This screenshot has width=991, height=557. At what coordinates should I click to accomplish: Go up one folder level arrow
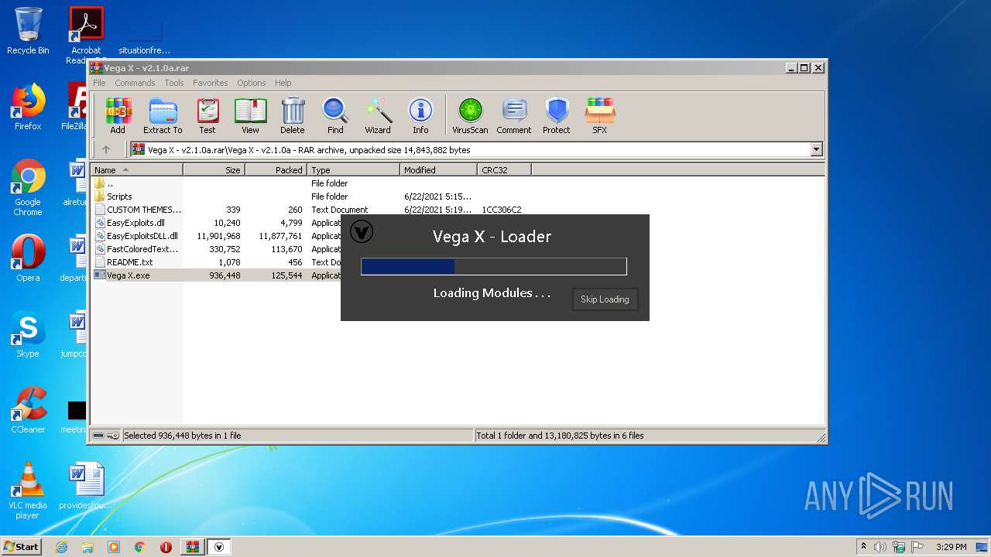pos(106,149)
